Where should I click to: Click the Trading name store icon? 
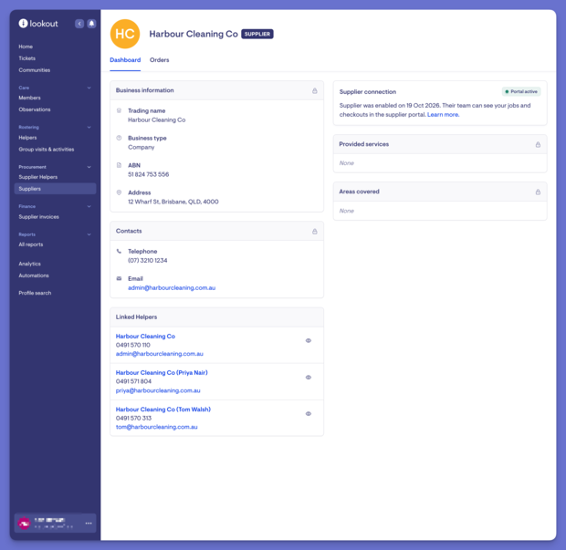[x=119, y=110]
